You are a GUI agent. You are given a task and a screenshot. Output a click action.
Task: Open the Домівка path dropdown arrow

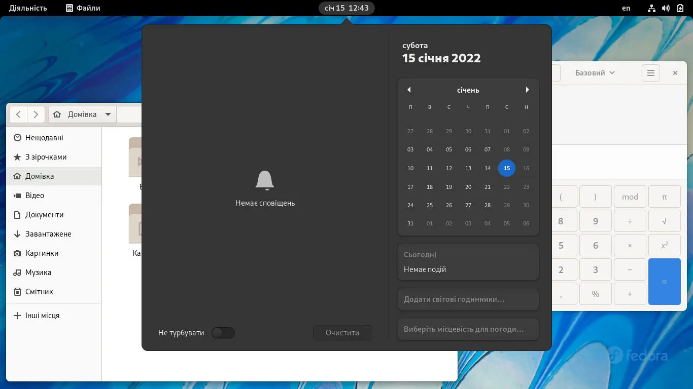(x=108, y=114)
